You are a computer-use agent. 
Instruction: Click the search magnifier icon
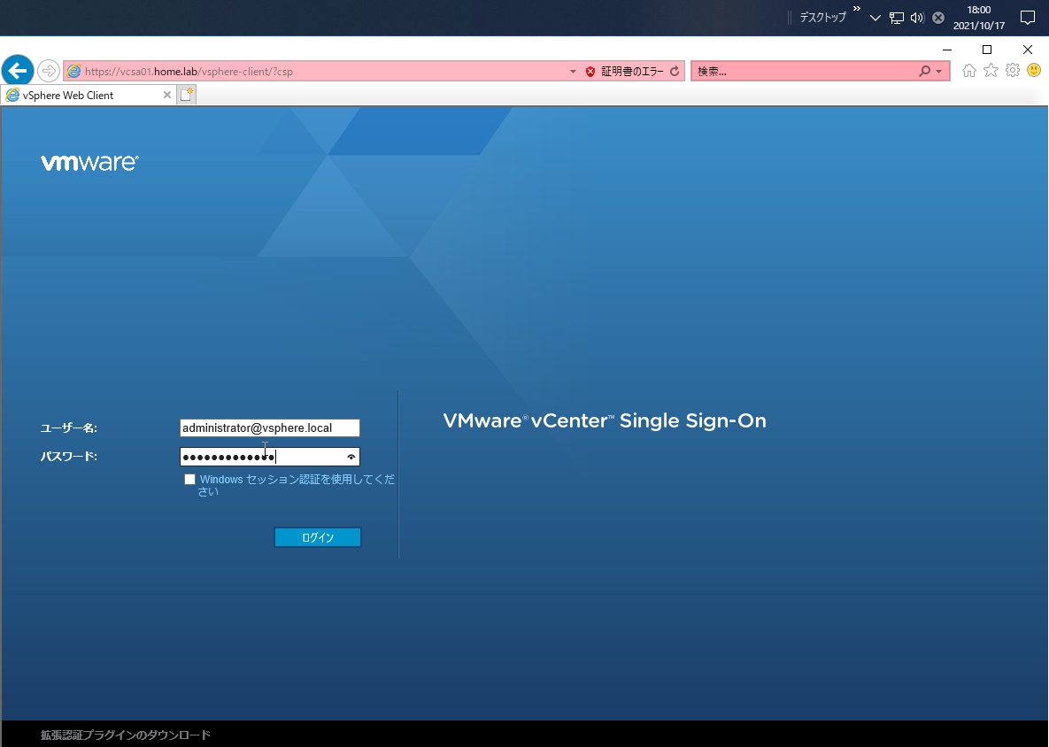click(x=924, y=71)
